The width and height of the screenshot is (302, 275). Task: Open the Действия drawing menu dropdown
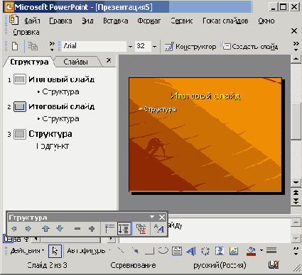[x=27, y=251]
